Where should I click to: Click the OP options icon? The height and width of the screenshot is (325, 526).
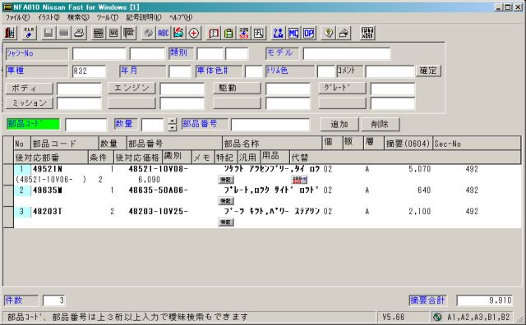[x=309, y=33]
